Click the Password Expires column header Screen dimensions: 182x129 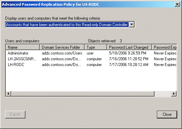[x=164, y=47]
